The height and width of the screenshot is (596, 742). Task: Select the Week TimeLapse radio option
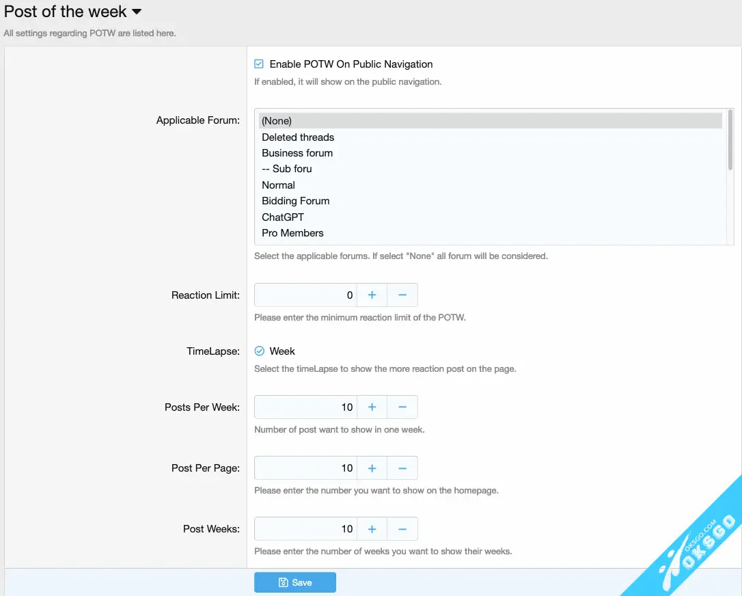click(x=260, y=351)
